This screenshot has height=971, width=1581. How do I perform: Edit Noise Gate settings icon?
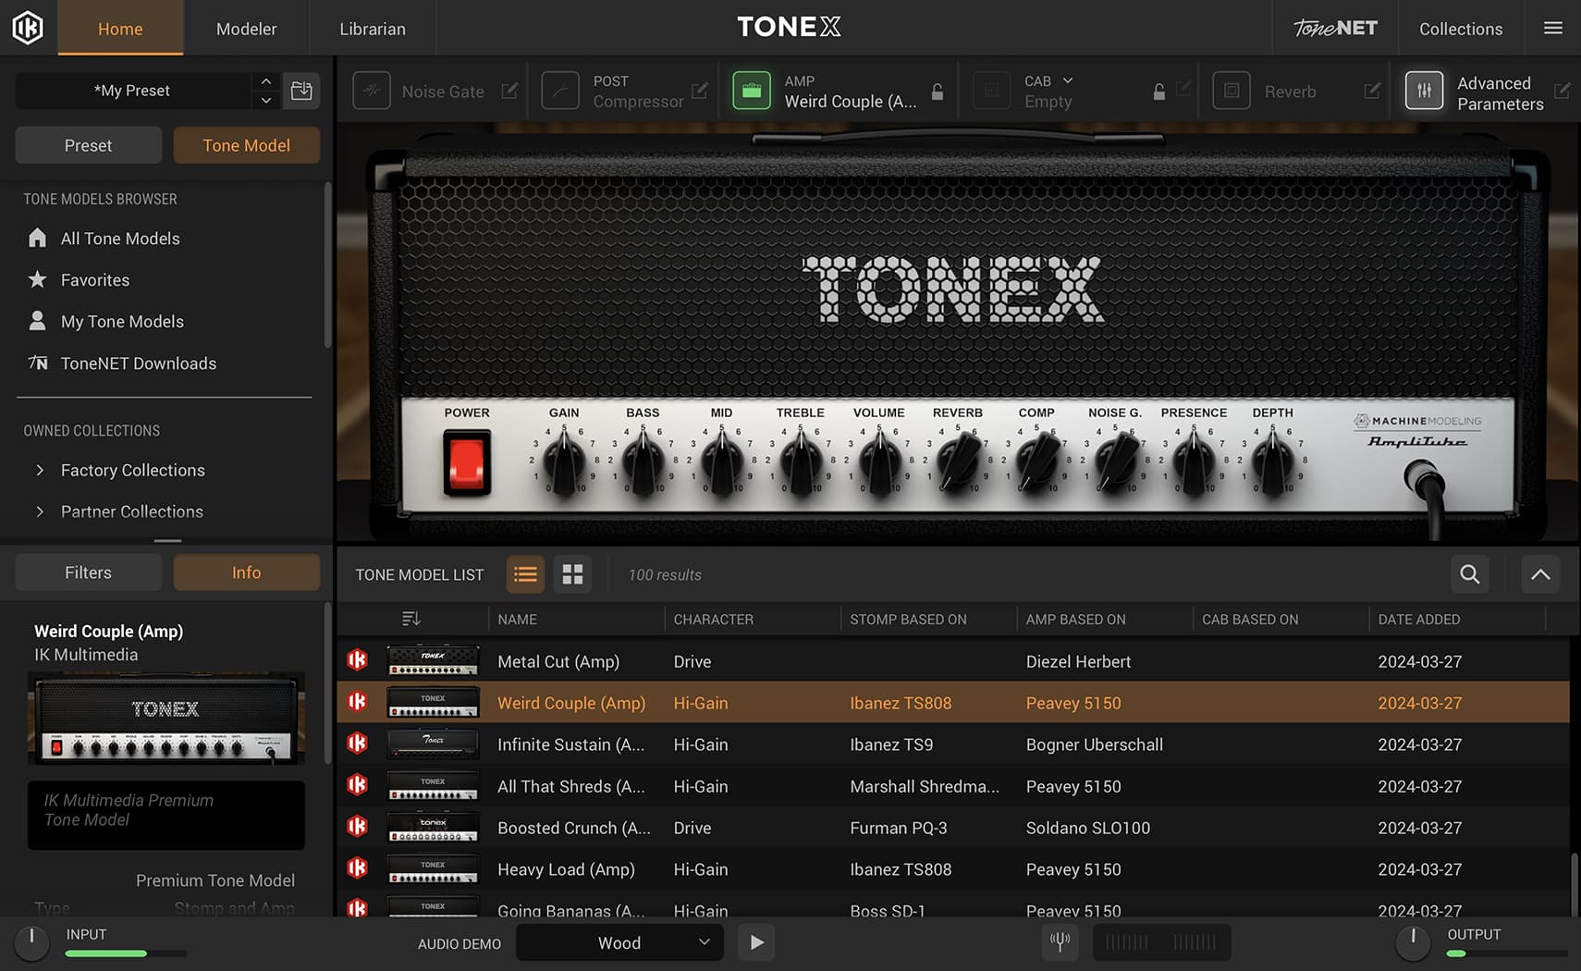[x=509, y=91]
